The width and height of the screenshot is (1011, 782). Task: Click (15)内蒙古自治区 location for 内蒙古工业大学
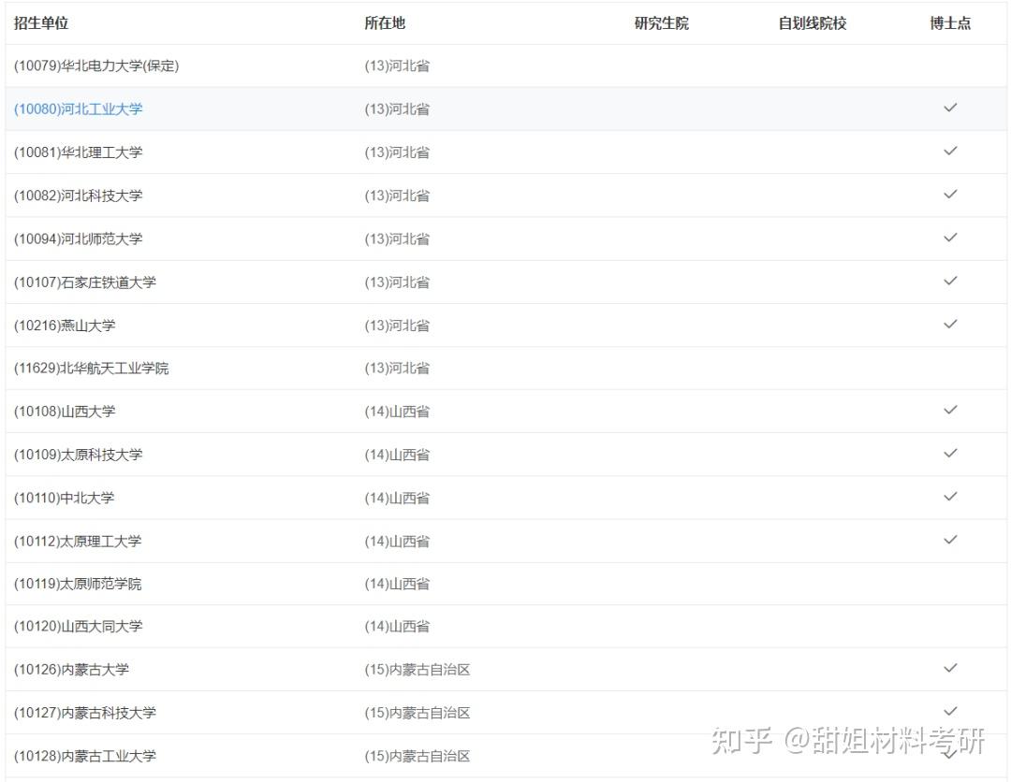point(418,756)
